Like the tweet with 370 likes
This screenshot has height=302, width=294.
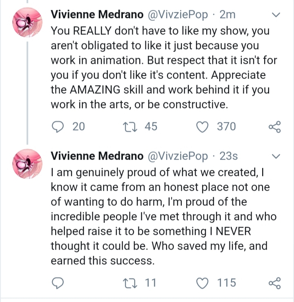[x=202, y=127]
